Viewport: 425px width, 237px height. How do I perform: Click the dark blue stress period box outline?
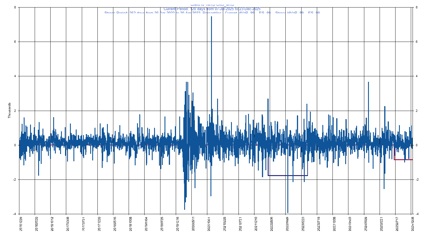click(288, 175)
